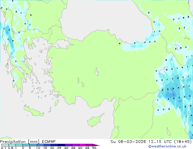Viewport: 193px width, 149px height.
Task: Click the 10–15 mm legend swatch
Action: tap(40, 145)
